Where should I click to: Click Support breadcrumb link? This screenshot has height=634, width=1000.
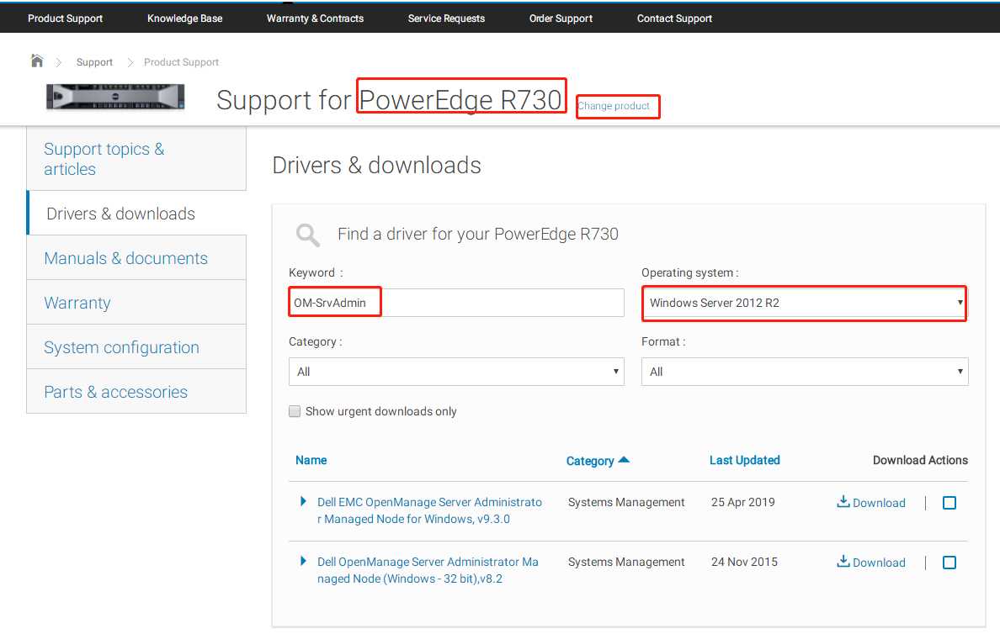coord(94,62)
